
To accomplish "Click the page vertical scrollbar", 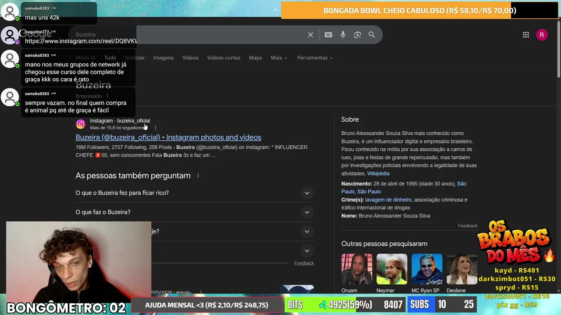I will point(558,50).
